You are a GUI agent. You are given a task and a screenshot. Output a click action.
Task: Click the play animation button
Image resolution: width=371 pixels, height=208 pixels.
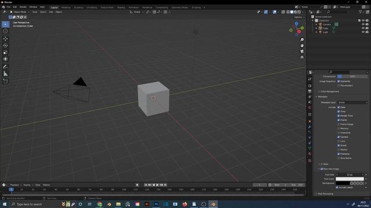pos(157,185)
